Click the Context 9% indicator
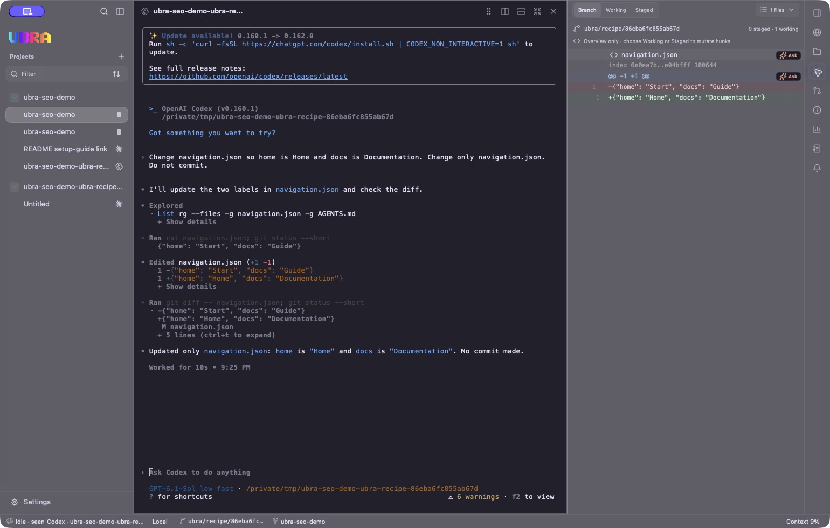830x528 pixels. tap(803, 522)
